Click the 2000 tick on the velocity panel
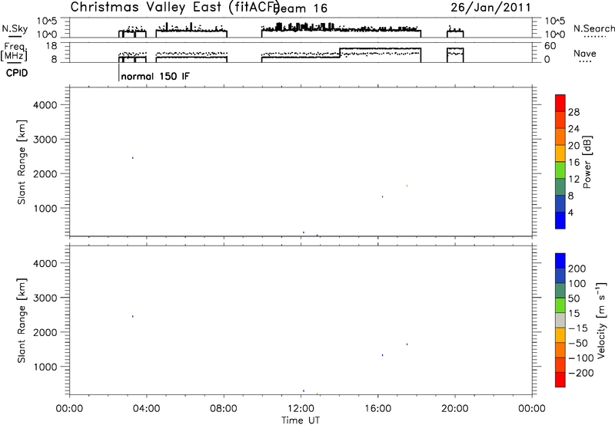This screenshot has height=425, width=615. [x=45, y=332]
